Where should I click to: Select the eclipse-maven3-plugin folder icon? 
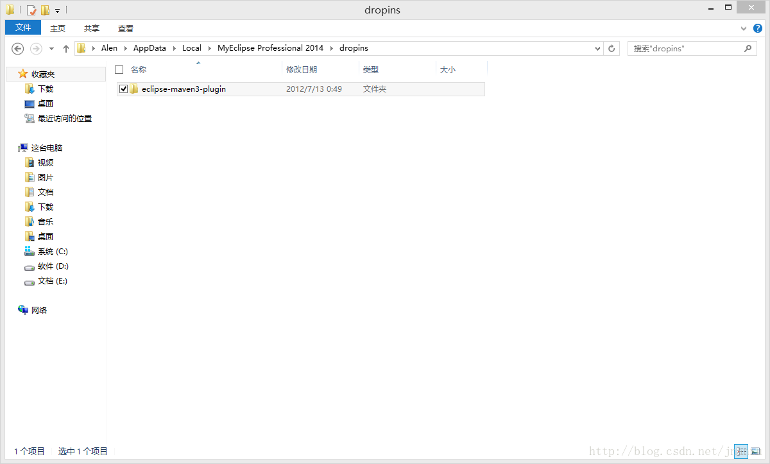click(x=134, y=89)
